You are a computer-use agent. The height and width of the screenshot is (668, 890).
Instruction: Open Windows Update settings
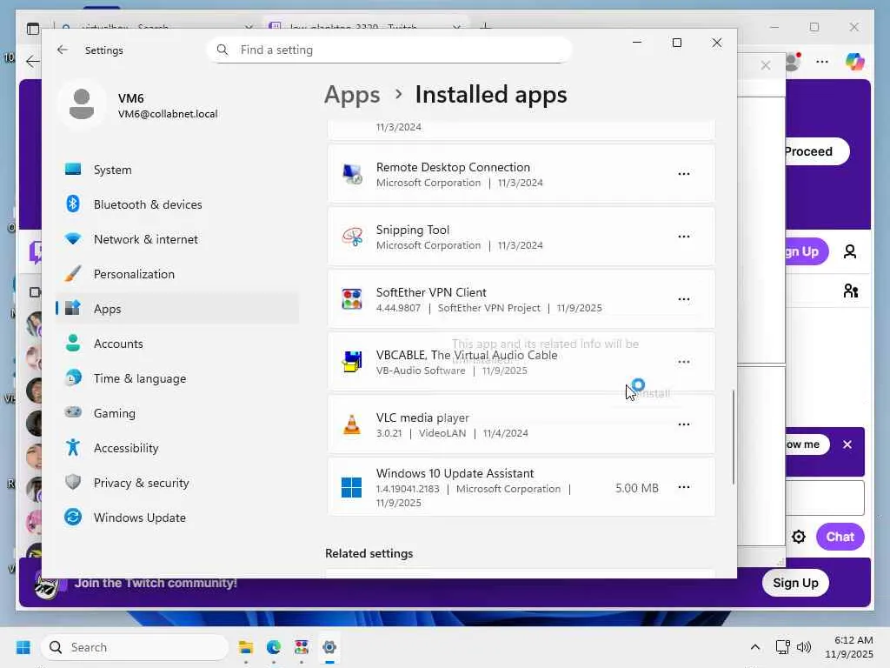pyautogui.click(x=177, y=518)
